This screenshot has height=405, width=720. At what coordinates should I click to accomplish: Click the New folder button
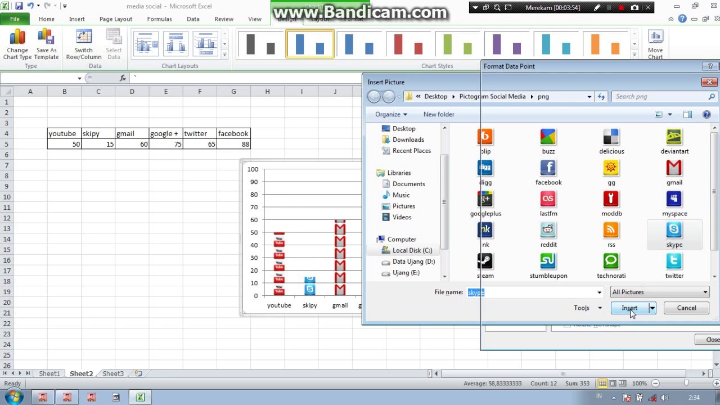[439, 114]
